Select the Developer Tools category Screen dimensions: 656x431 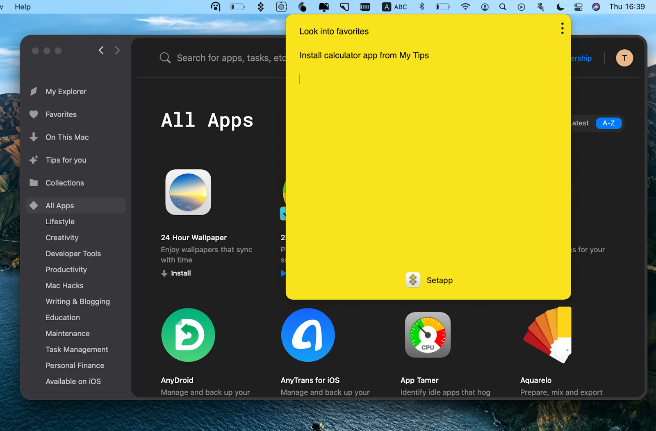[73, 253]
